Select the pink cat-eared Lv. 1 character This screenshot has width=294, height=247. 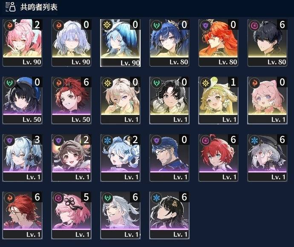tap(267, 100)
